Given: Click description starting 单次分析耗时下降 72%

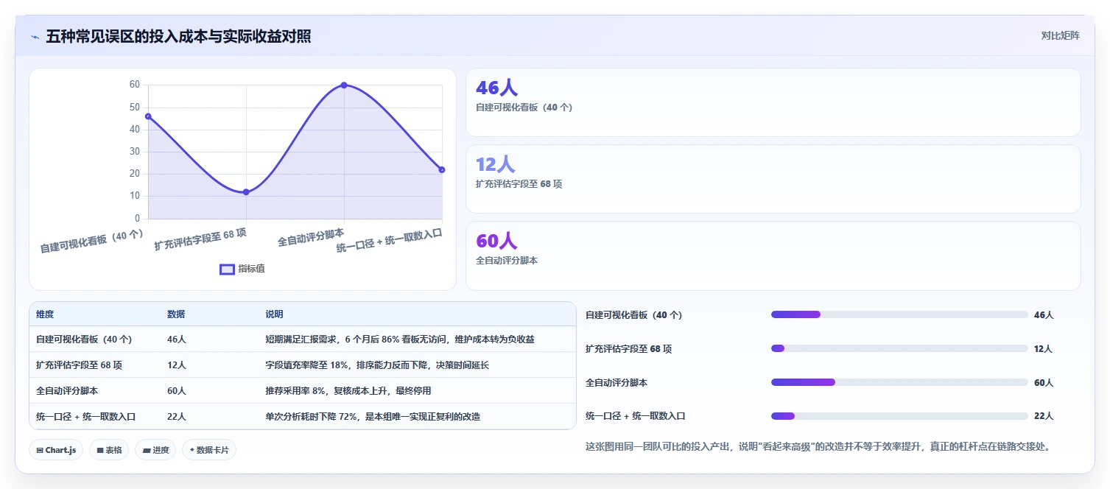Looking at the screenshot, I should click(x=373, y=417).
